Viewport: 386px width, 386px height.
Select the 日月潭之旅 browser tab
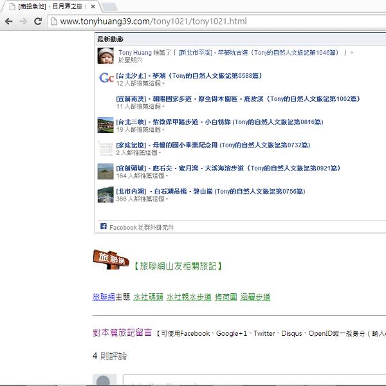pos(51,6)
